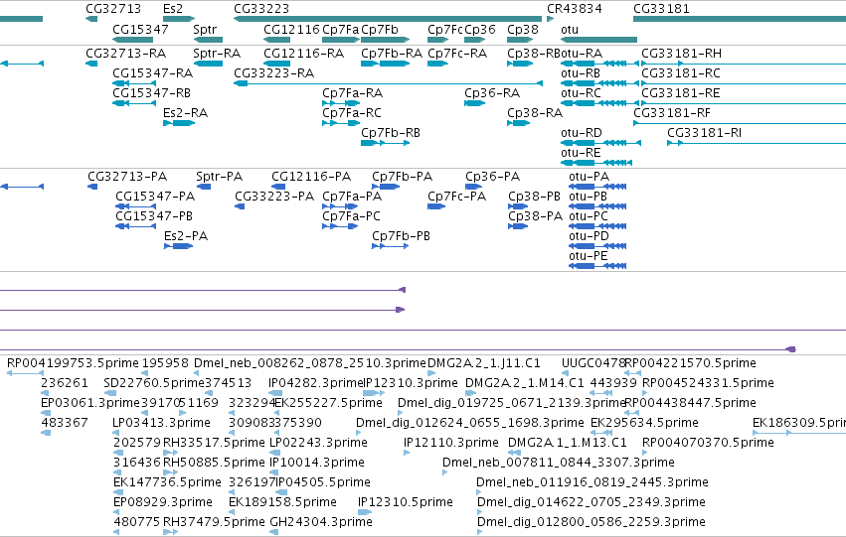Viewport: 846px width, 537px height.
Task: Select the otu gene label
Action: coord(570,30)
